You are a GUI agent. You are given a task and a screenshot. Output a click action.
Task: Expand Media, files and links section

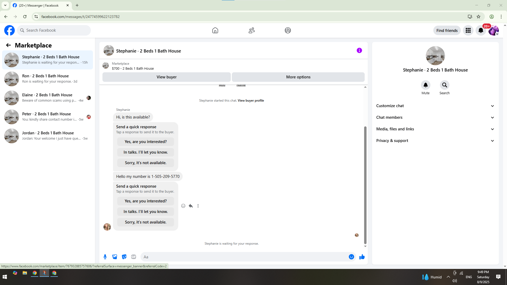coord(435,129)
